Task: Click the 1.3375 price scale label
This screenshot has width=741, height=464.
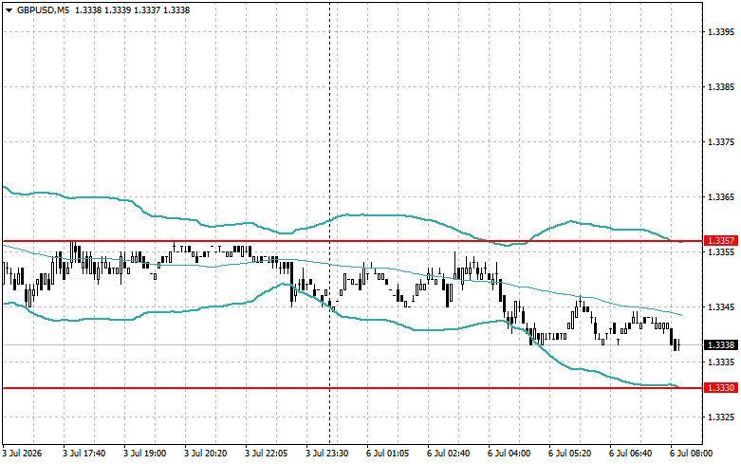Action: [x=721, y=142]
